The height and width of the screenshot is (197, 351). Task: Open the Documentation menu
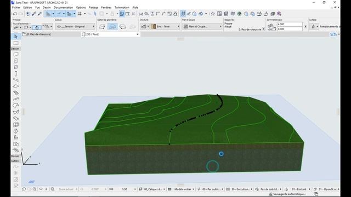click(x=64, y=7)
